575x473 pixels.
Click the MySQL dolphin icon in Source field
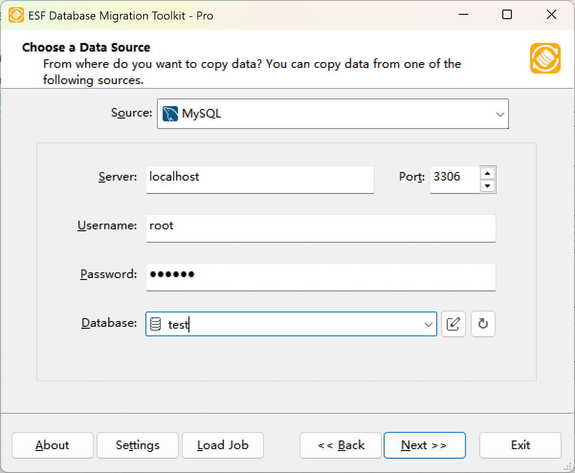click(x=171, y=113)
